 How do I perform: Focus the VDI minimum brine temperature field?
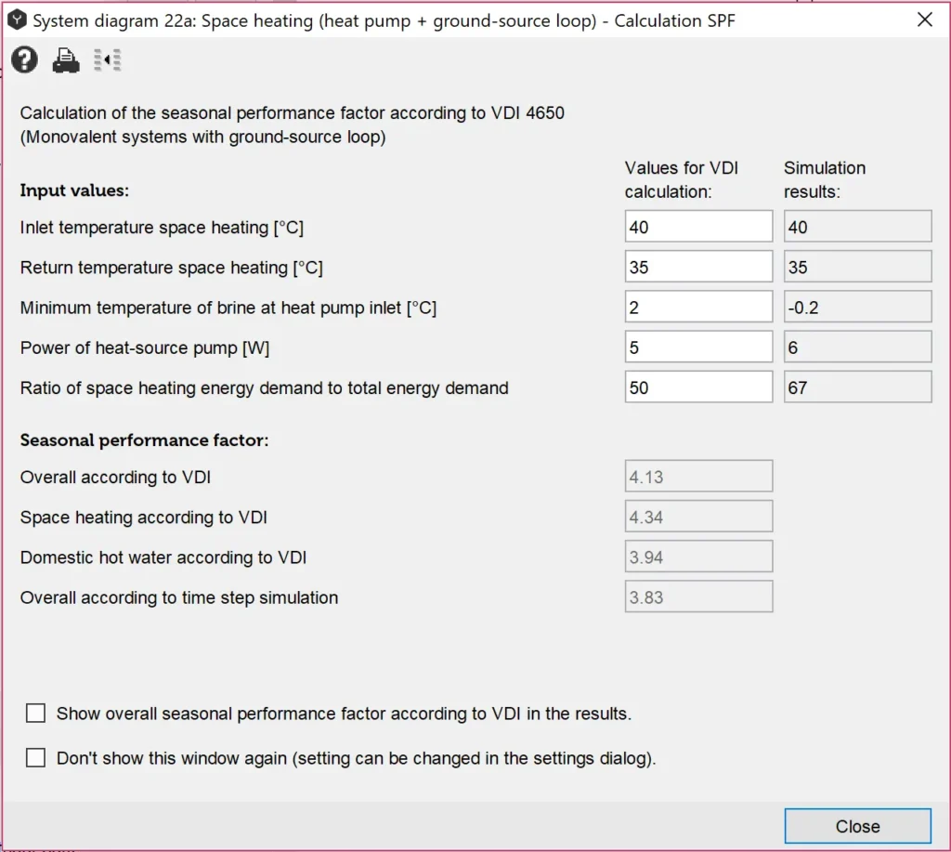point(698,307)
